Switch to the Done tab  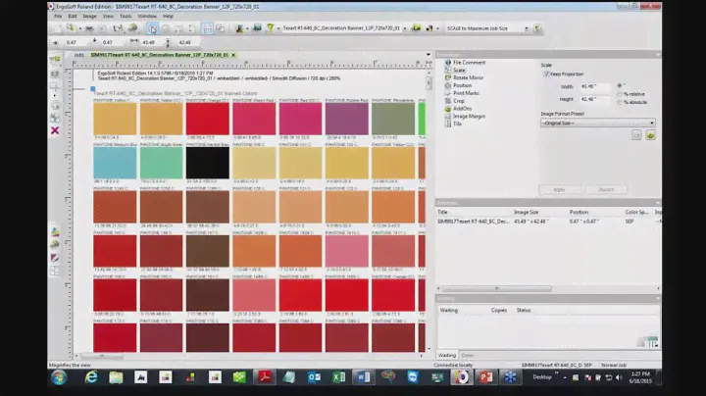tap(468, 355)
